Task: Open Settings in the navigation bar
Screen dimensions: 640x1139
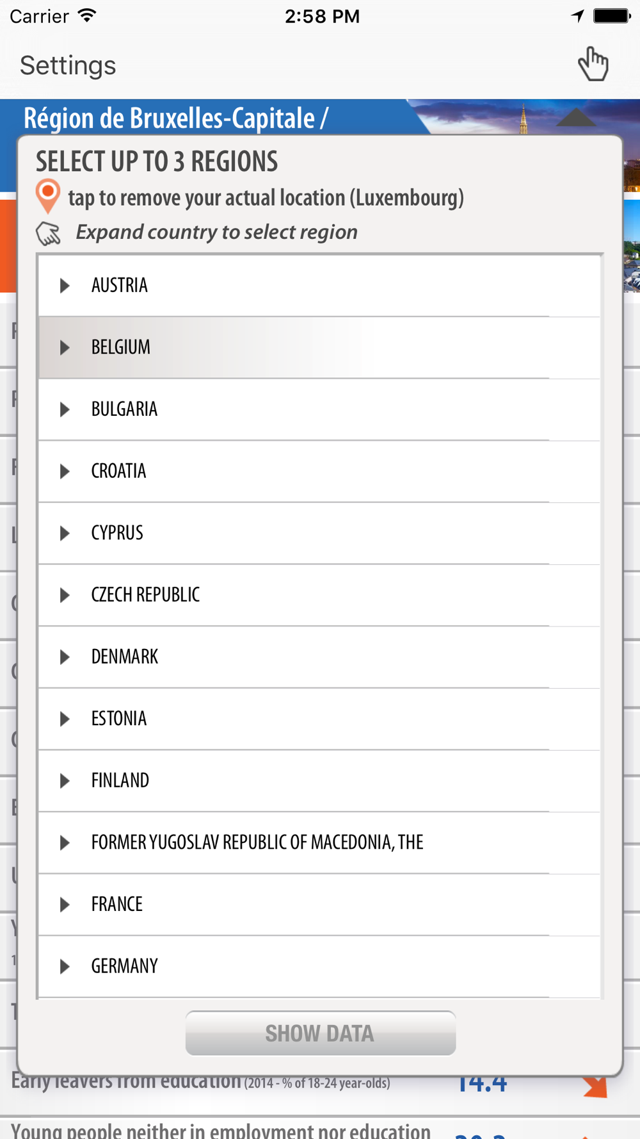Action: 68,65
